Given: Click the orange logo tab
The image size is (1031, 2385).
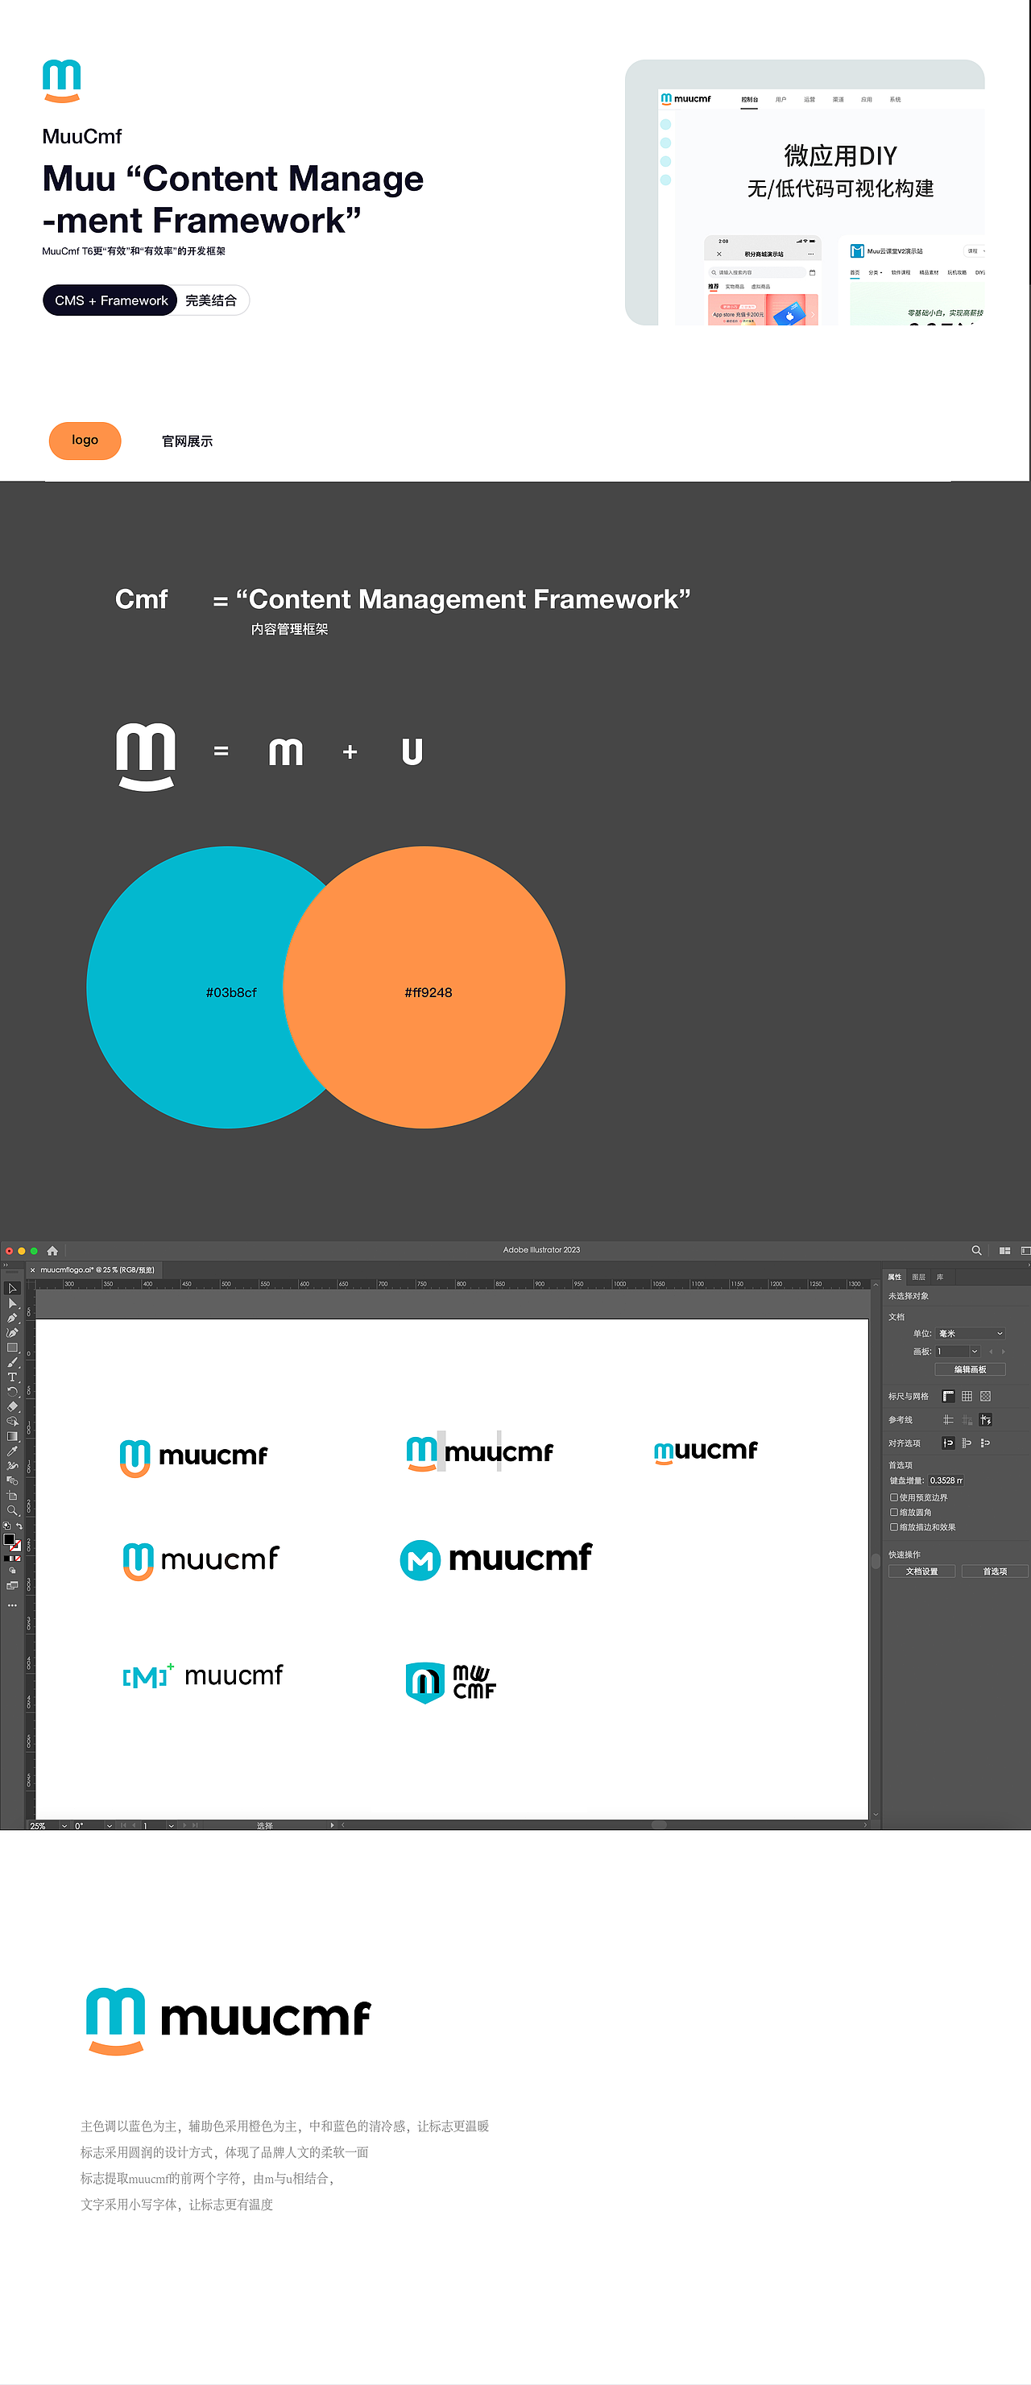Looking at the screenshot, I should 85,441.
